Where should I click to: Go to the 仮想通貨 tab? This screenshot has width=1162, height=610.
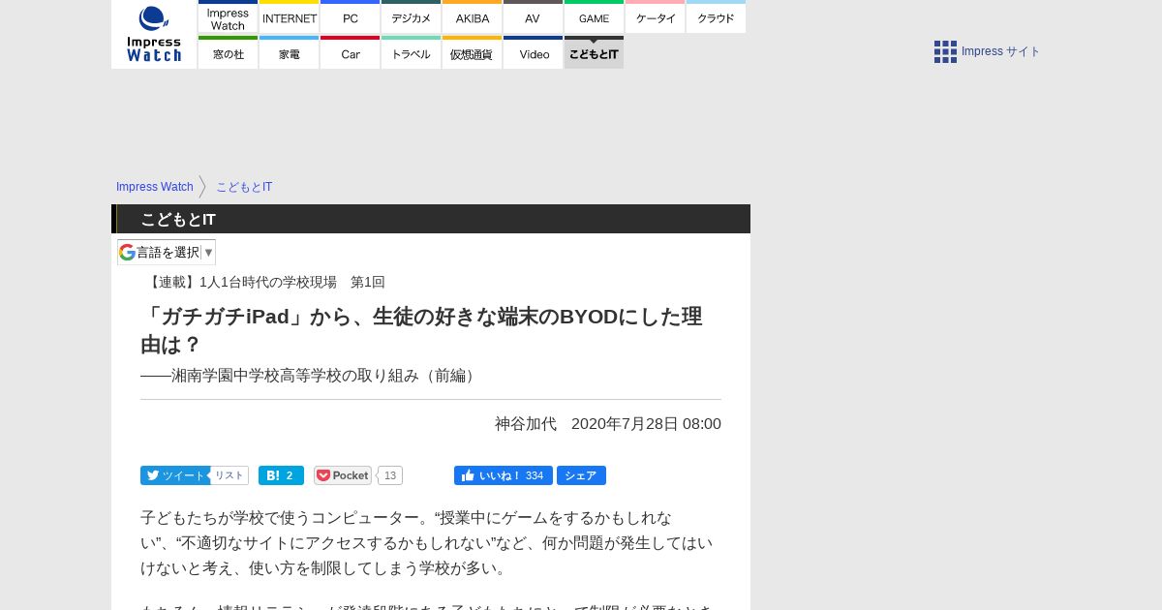[473, 52]
